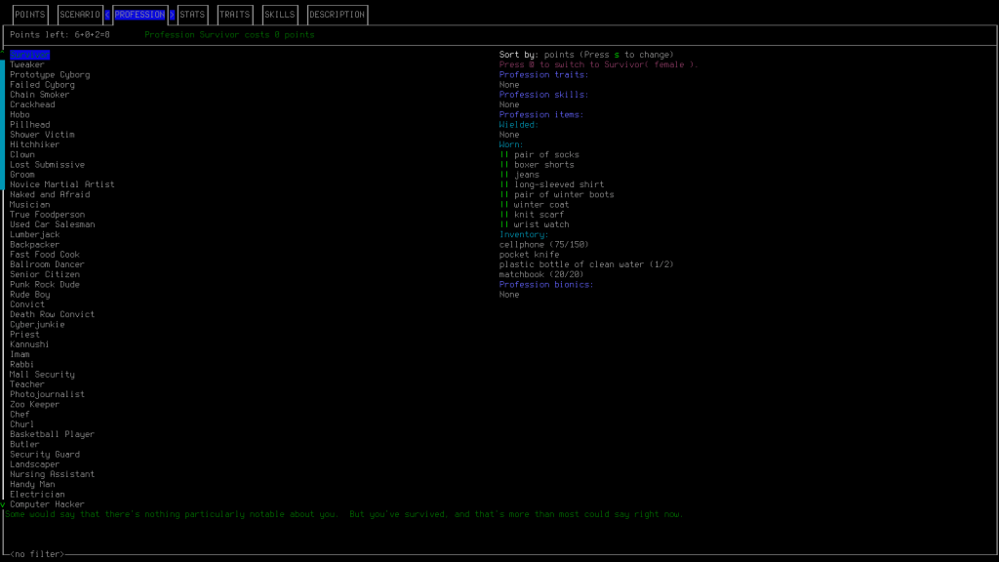
Task: Select the Tweaker profession
Action: 27,64
